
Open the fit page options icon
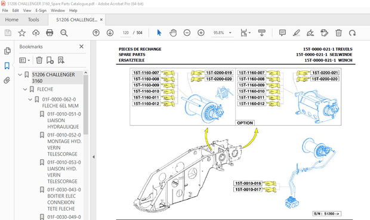click(245, 33)
